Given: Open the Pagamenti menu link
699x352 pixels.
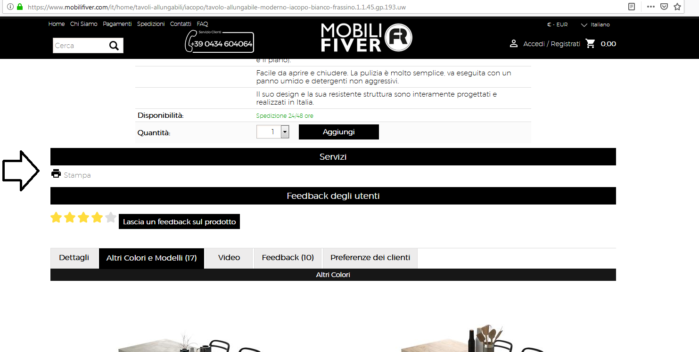Looking at the screenshot, I should point(117,24).
